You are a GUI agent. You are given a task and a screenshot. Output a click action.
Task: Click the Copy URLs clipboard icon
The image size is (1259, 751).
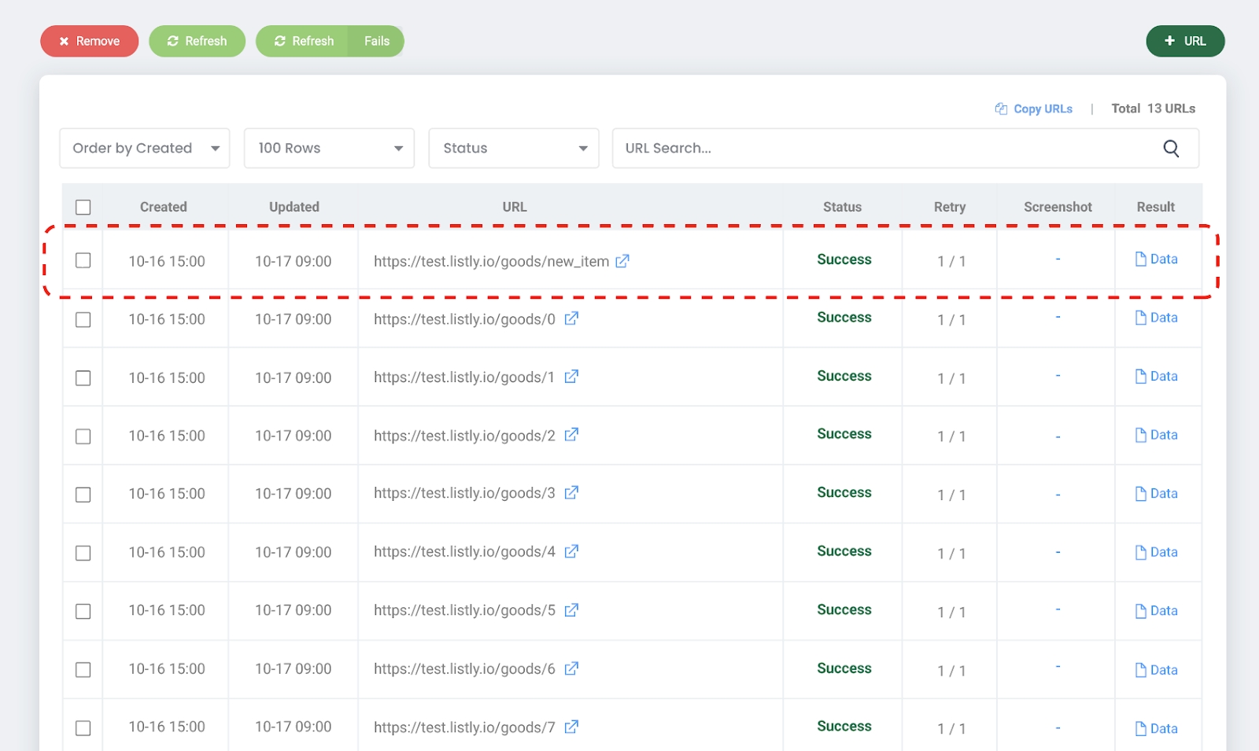1001,109
